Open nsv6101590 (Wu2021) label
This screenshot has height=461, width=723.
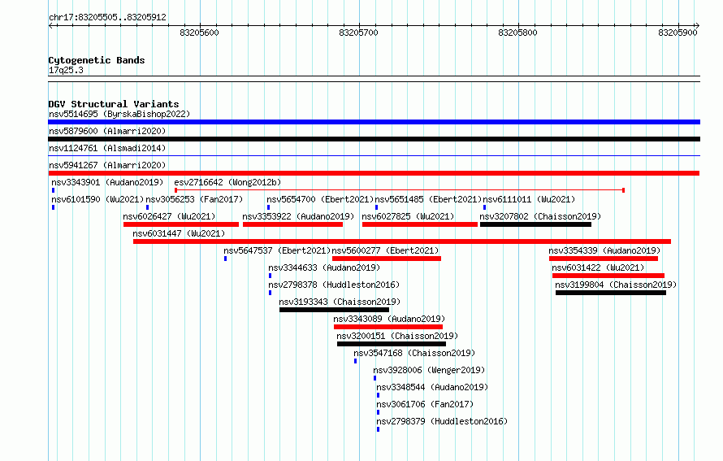(97, 199)
